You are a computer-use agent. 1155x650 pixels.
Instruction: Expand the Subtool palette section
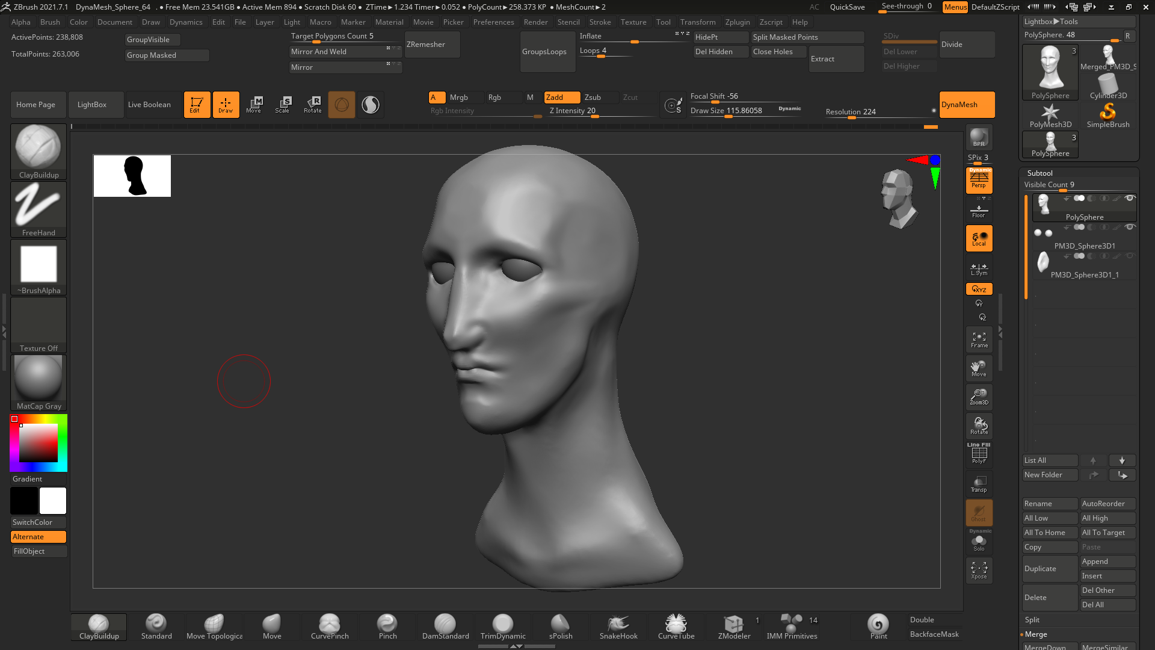tap(1039, 173)
